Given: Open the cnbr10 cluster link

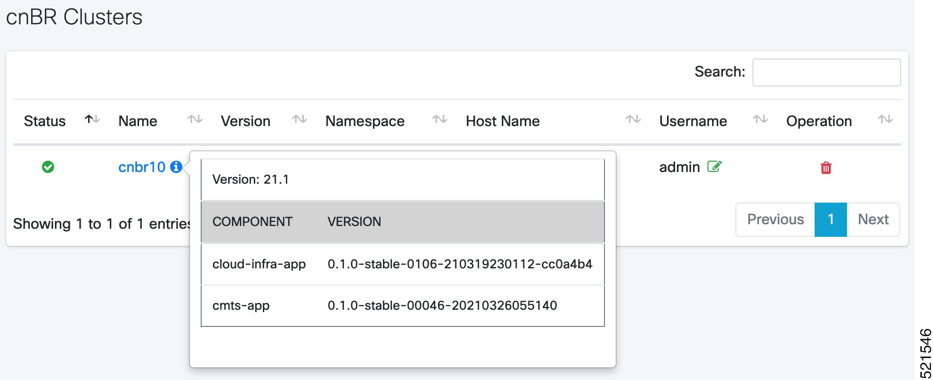Looking at the screenshot, I should click(142, 167).
